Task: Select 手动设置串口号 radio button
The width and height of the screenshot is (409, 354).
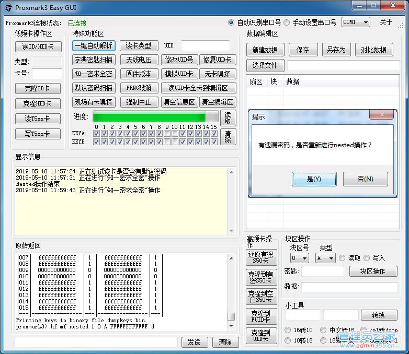Action: [x=287, y=22]
